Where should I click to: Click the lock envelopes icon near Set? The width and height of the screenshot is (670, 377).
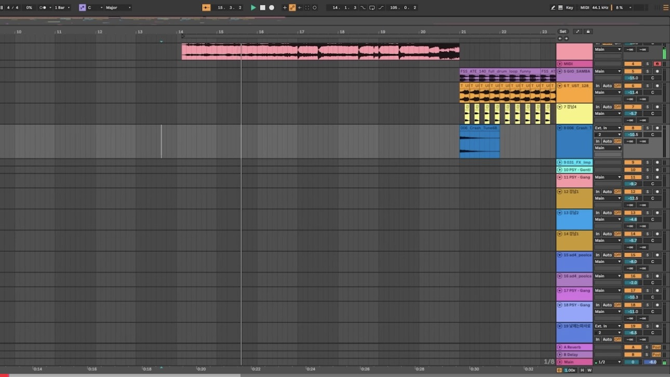click(588, 32)
